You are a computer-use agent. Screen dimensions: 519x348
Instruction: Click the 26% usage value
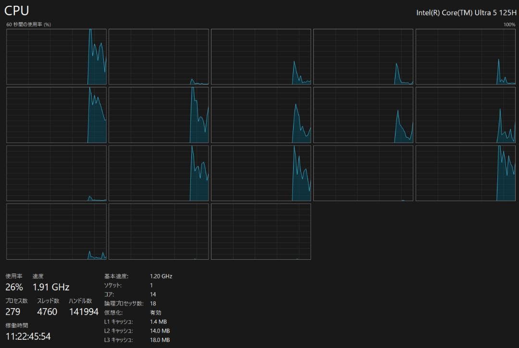click(14, 287)
